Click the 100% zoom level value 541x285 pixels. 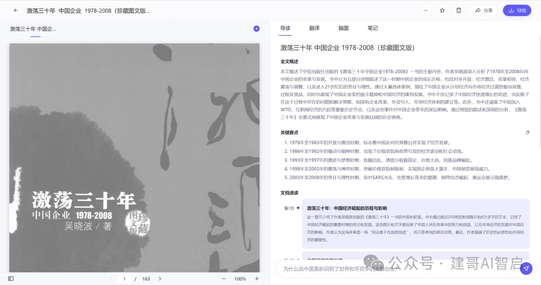(240, 279)
